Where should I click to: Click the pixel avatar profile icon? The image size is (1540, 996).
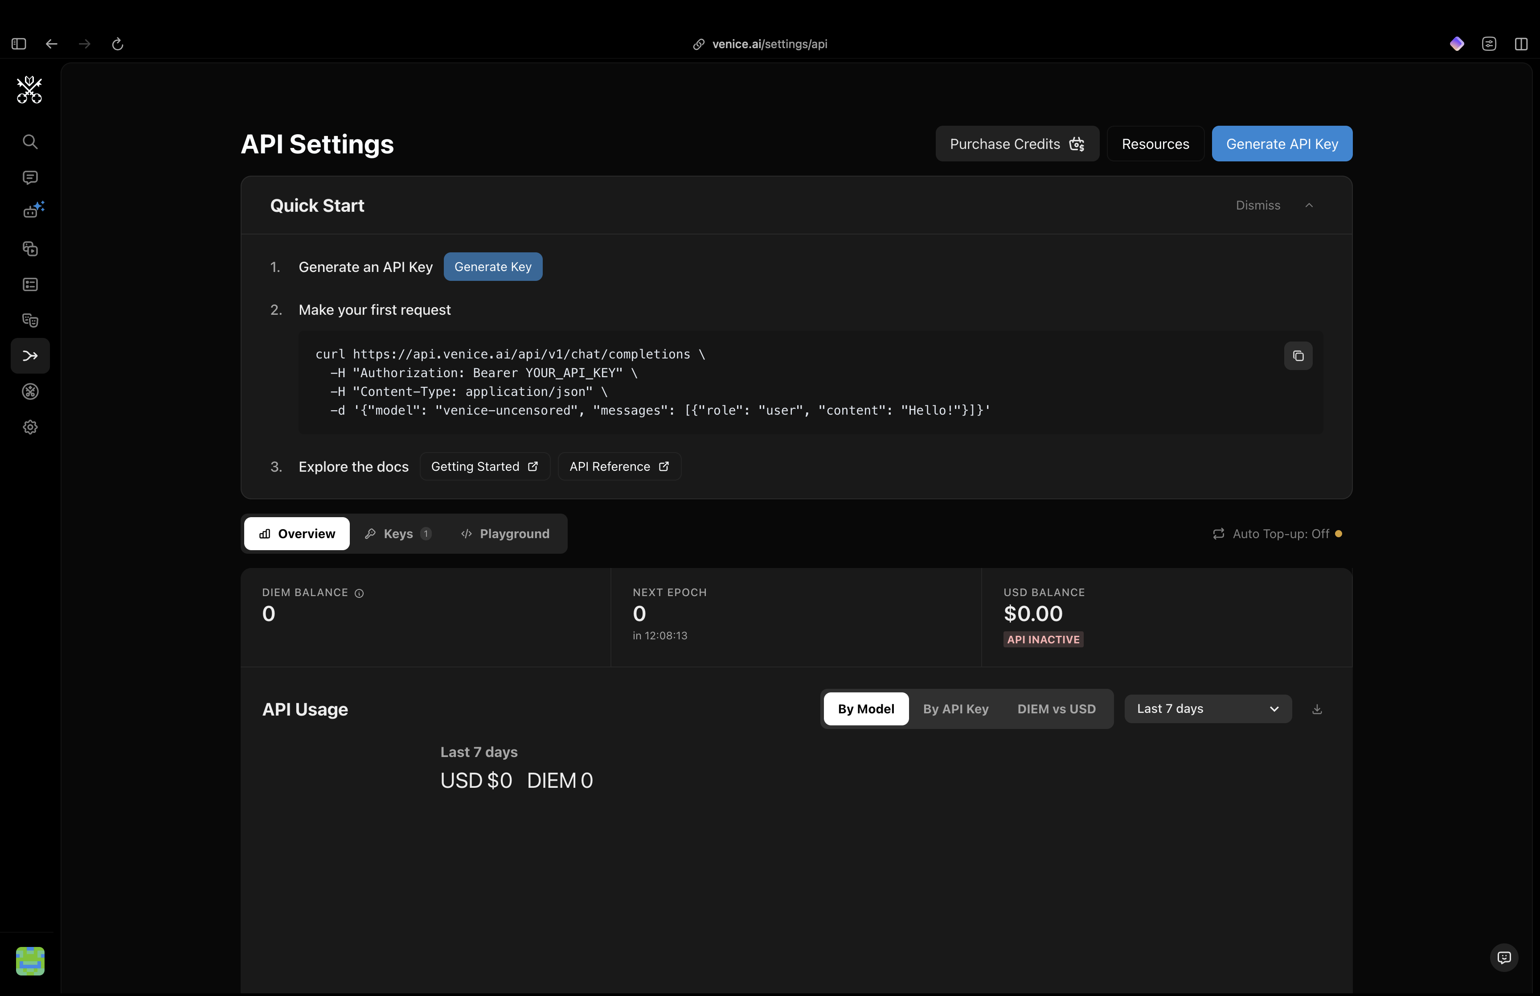pyautogui.click(x=30, y=960)
